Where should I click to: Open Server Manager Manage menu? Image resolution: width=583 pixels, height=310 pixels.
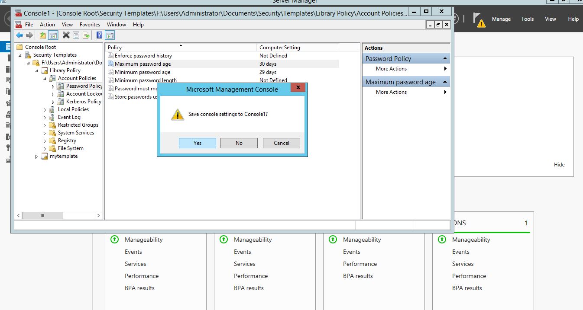(x=501, y=19)
